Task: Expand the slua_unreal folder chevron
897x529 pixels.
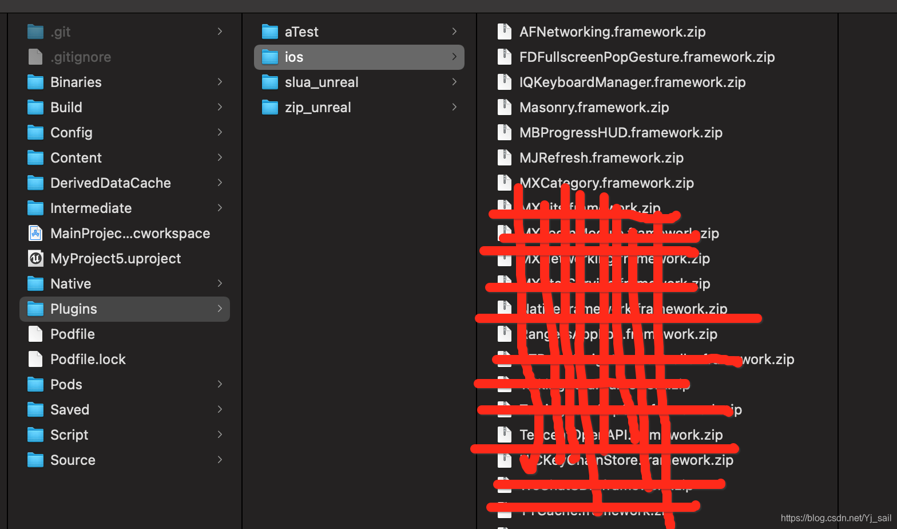Action: 454,82
